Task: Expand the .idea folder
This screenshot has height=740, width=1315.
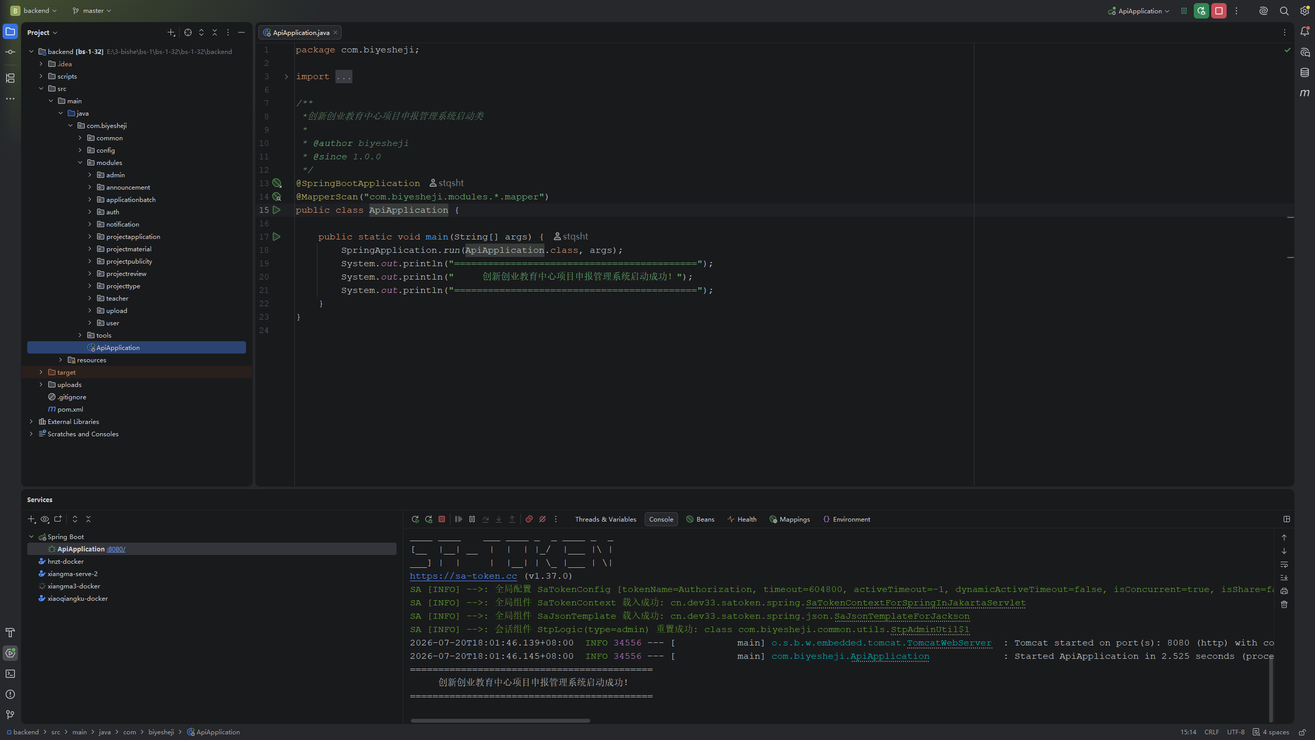Action: pyautogui.click(x=41, y=64)
